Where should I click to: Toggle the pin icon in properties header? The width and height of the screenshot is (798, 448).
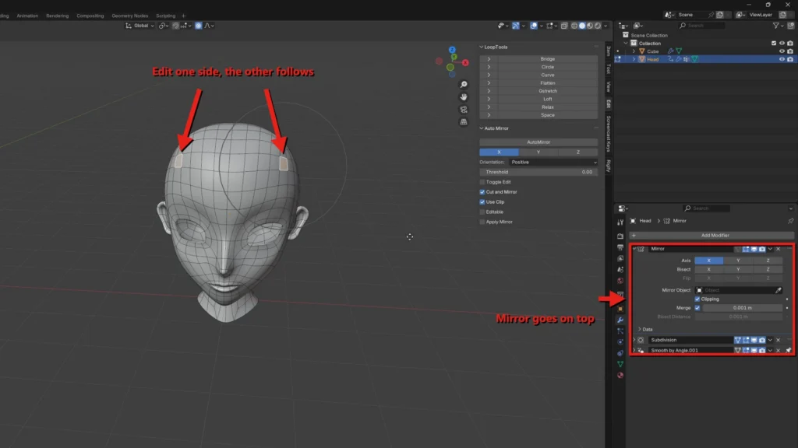click(x=790, y=221)
